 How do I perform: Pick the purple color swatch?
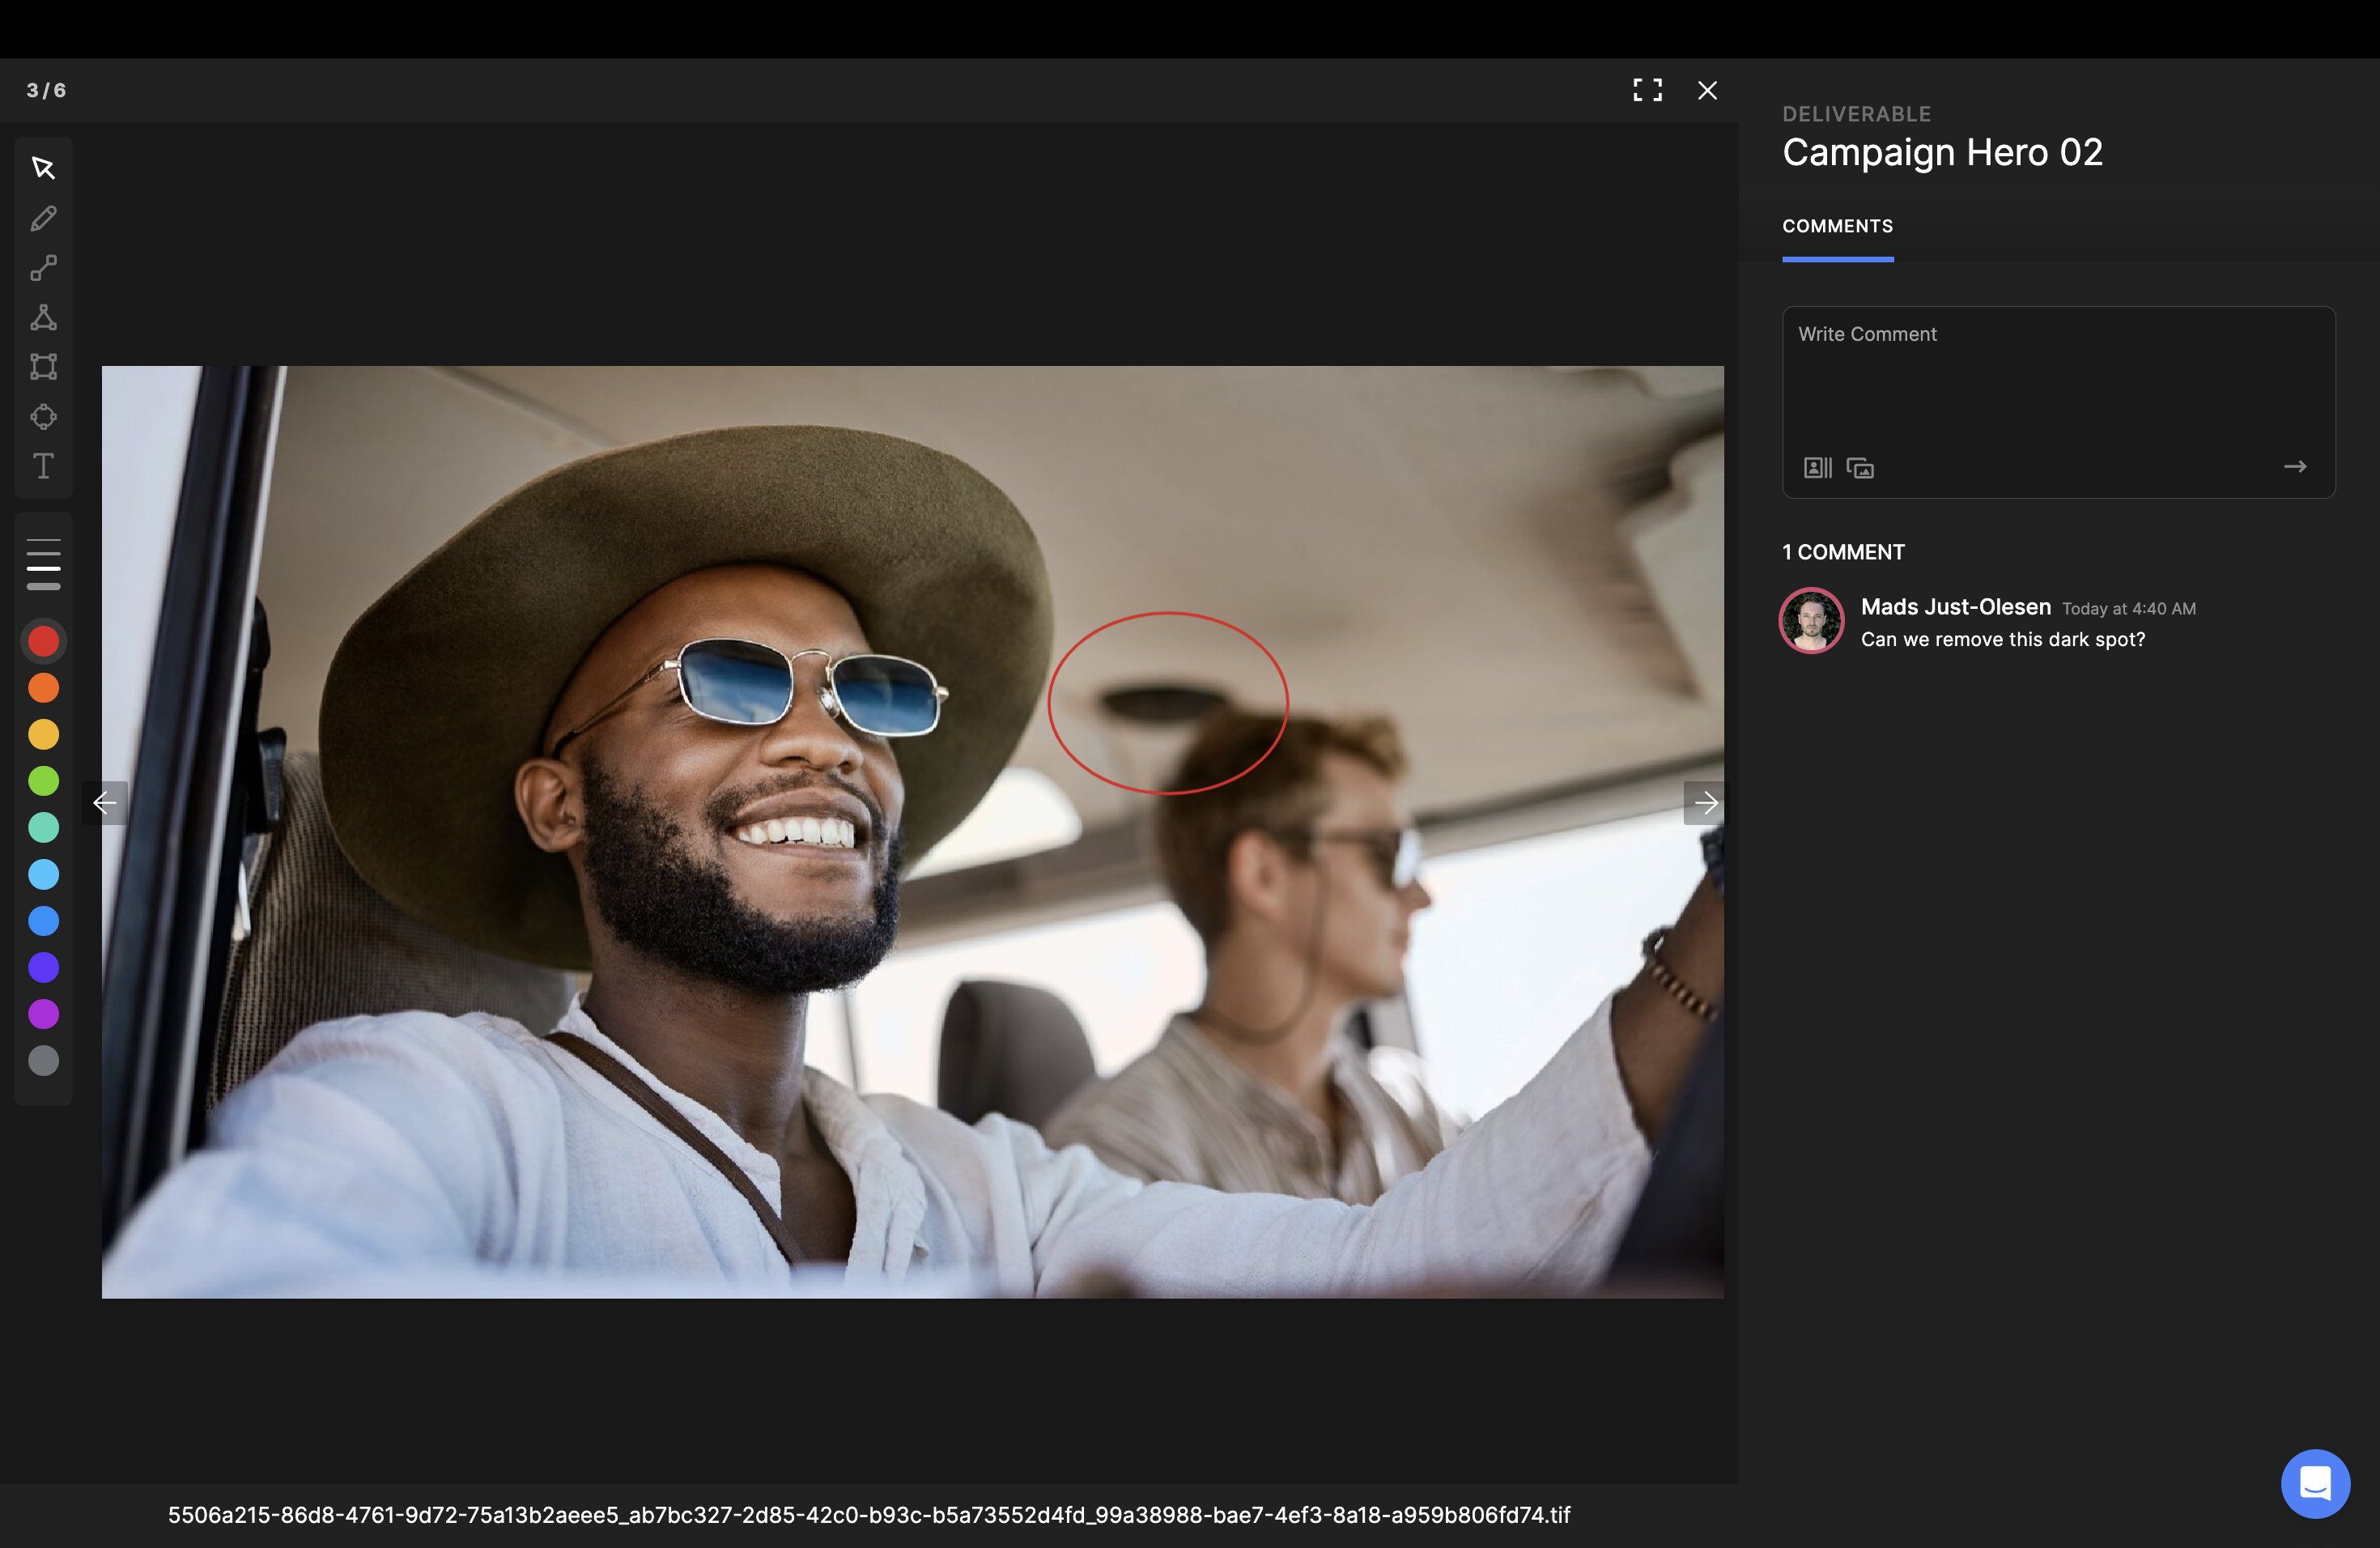(x=43, y=1014)
